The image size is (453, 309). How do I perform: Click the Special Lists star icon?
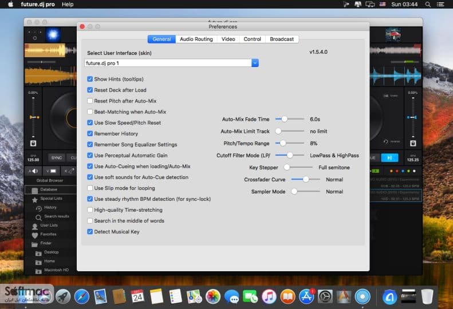point(35,199)
